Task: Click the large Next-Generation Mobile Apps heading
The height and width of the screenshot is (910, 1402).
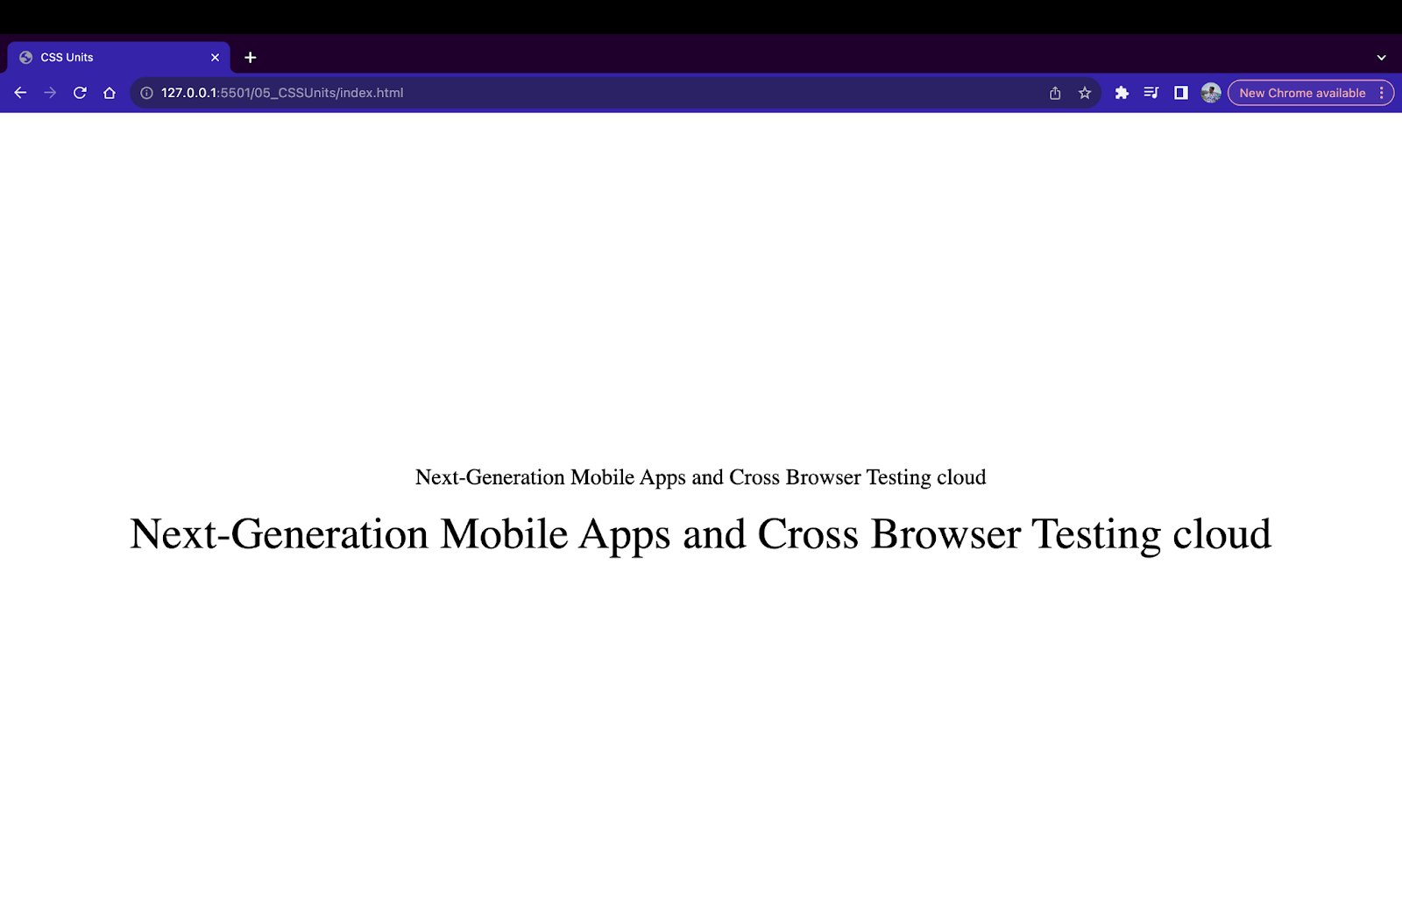Action: pyautogui.click(x=700, y=534)
